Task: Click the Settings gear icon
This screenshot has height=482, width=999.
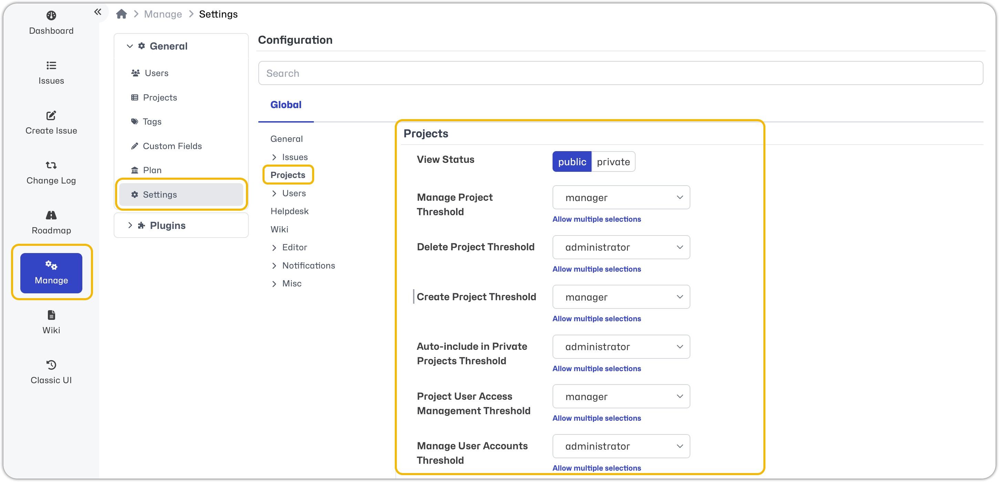Action: pyautogui.click(x=135, y=195)
